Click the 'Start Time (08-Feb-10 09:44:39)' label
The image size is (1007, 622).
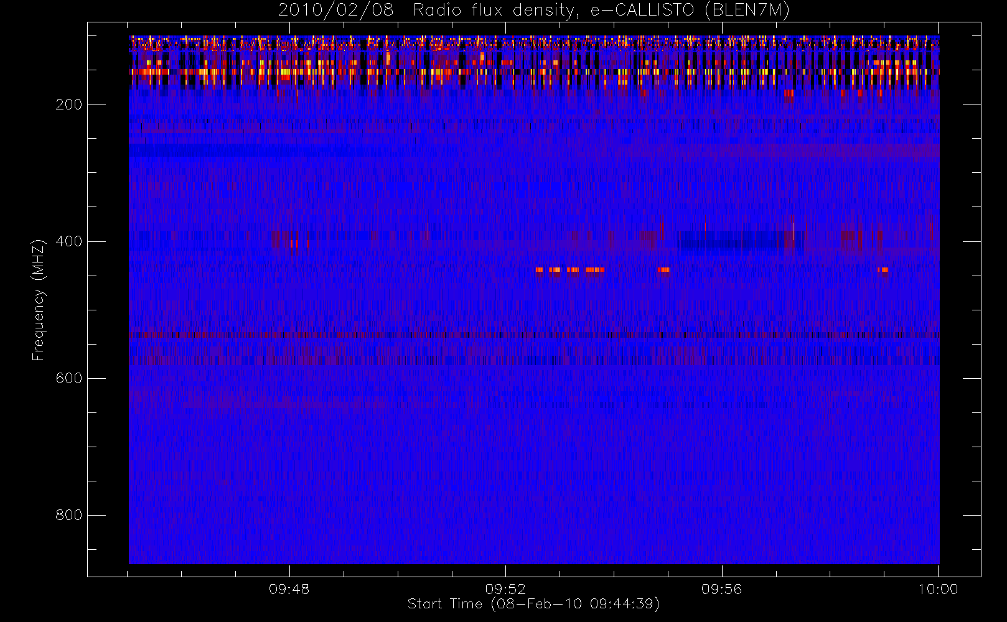pyautogui.click(x=533, y=604)
